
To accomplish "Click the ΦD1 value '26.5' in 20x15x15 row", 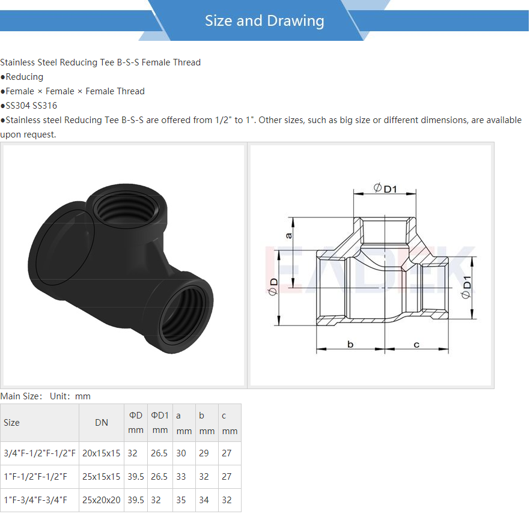I will 160,453.
